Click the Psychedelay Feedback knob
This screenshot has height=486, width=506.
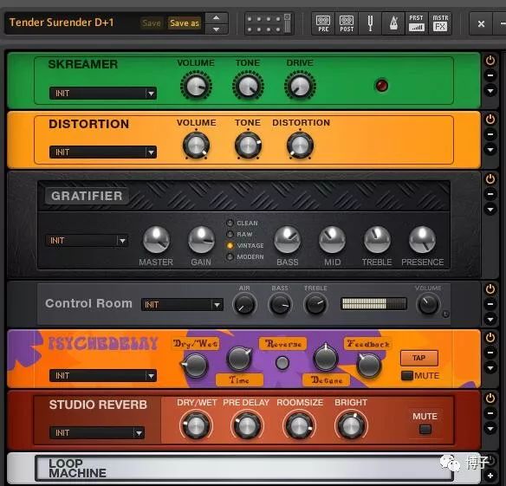coord(368,365)
